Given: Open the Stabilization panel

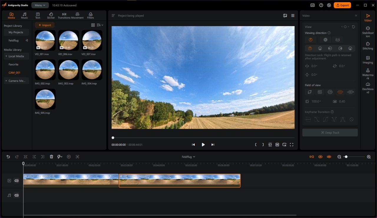Looking at the screenshot, I should pos(368,32).
